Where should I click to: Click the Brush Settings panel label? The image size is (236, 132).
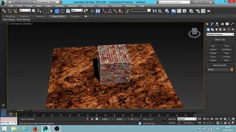tap(23, 19)
